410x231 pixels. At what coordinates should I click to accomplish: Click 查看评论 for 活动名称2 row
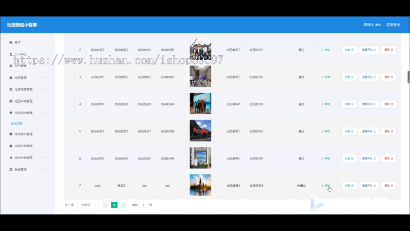(x=369, y=50)
